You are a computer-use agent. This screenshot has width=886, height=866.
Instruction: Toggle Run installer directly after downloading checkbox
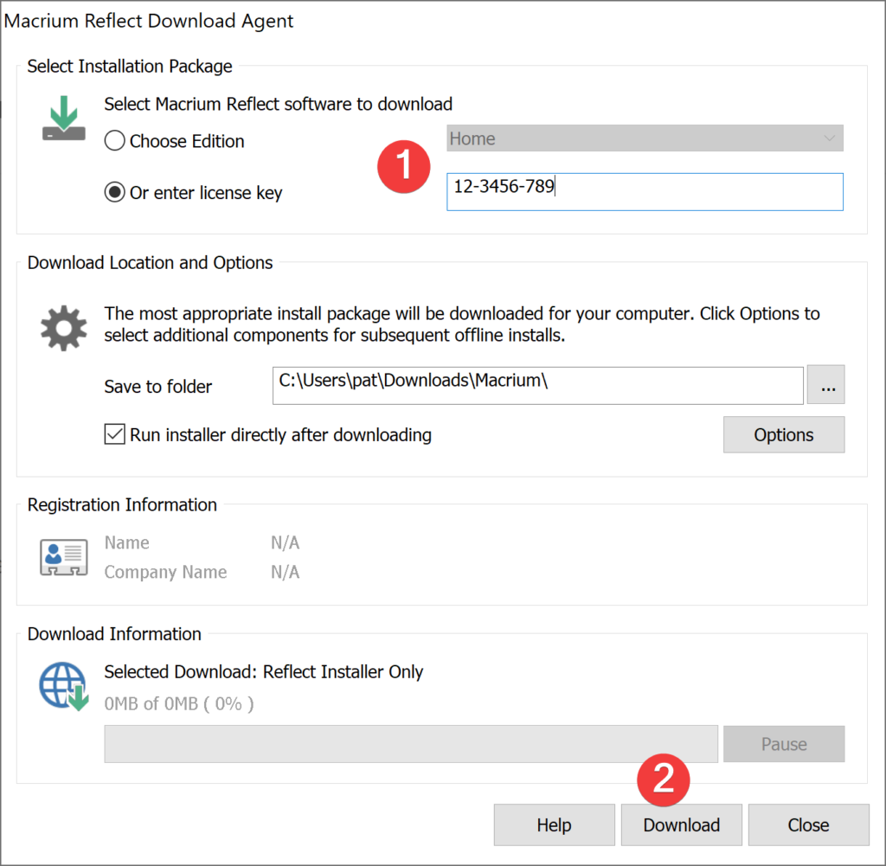coord(115,434)
